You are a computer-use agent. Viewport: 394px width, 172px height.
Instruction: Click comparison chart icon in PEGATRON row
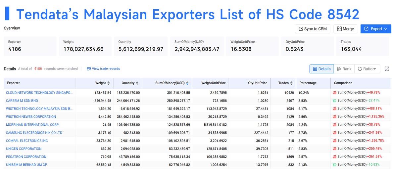coord(334,157)
